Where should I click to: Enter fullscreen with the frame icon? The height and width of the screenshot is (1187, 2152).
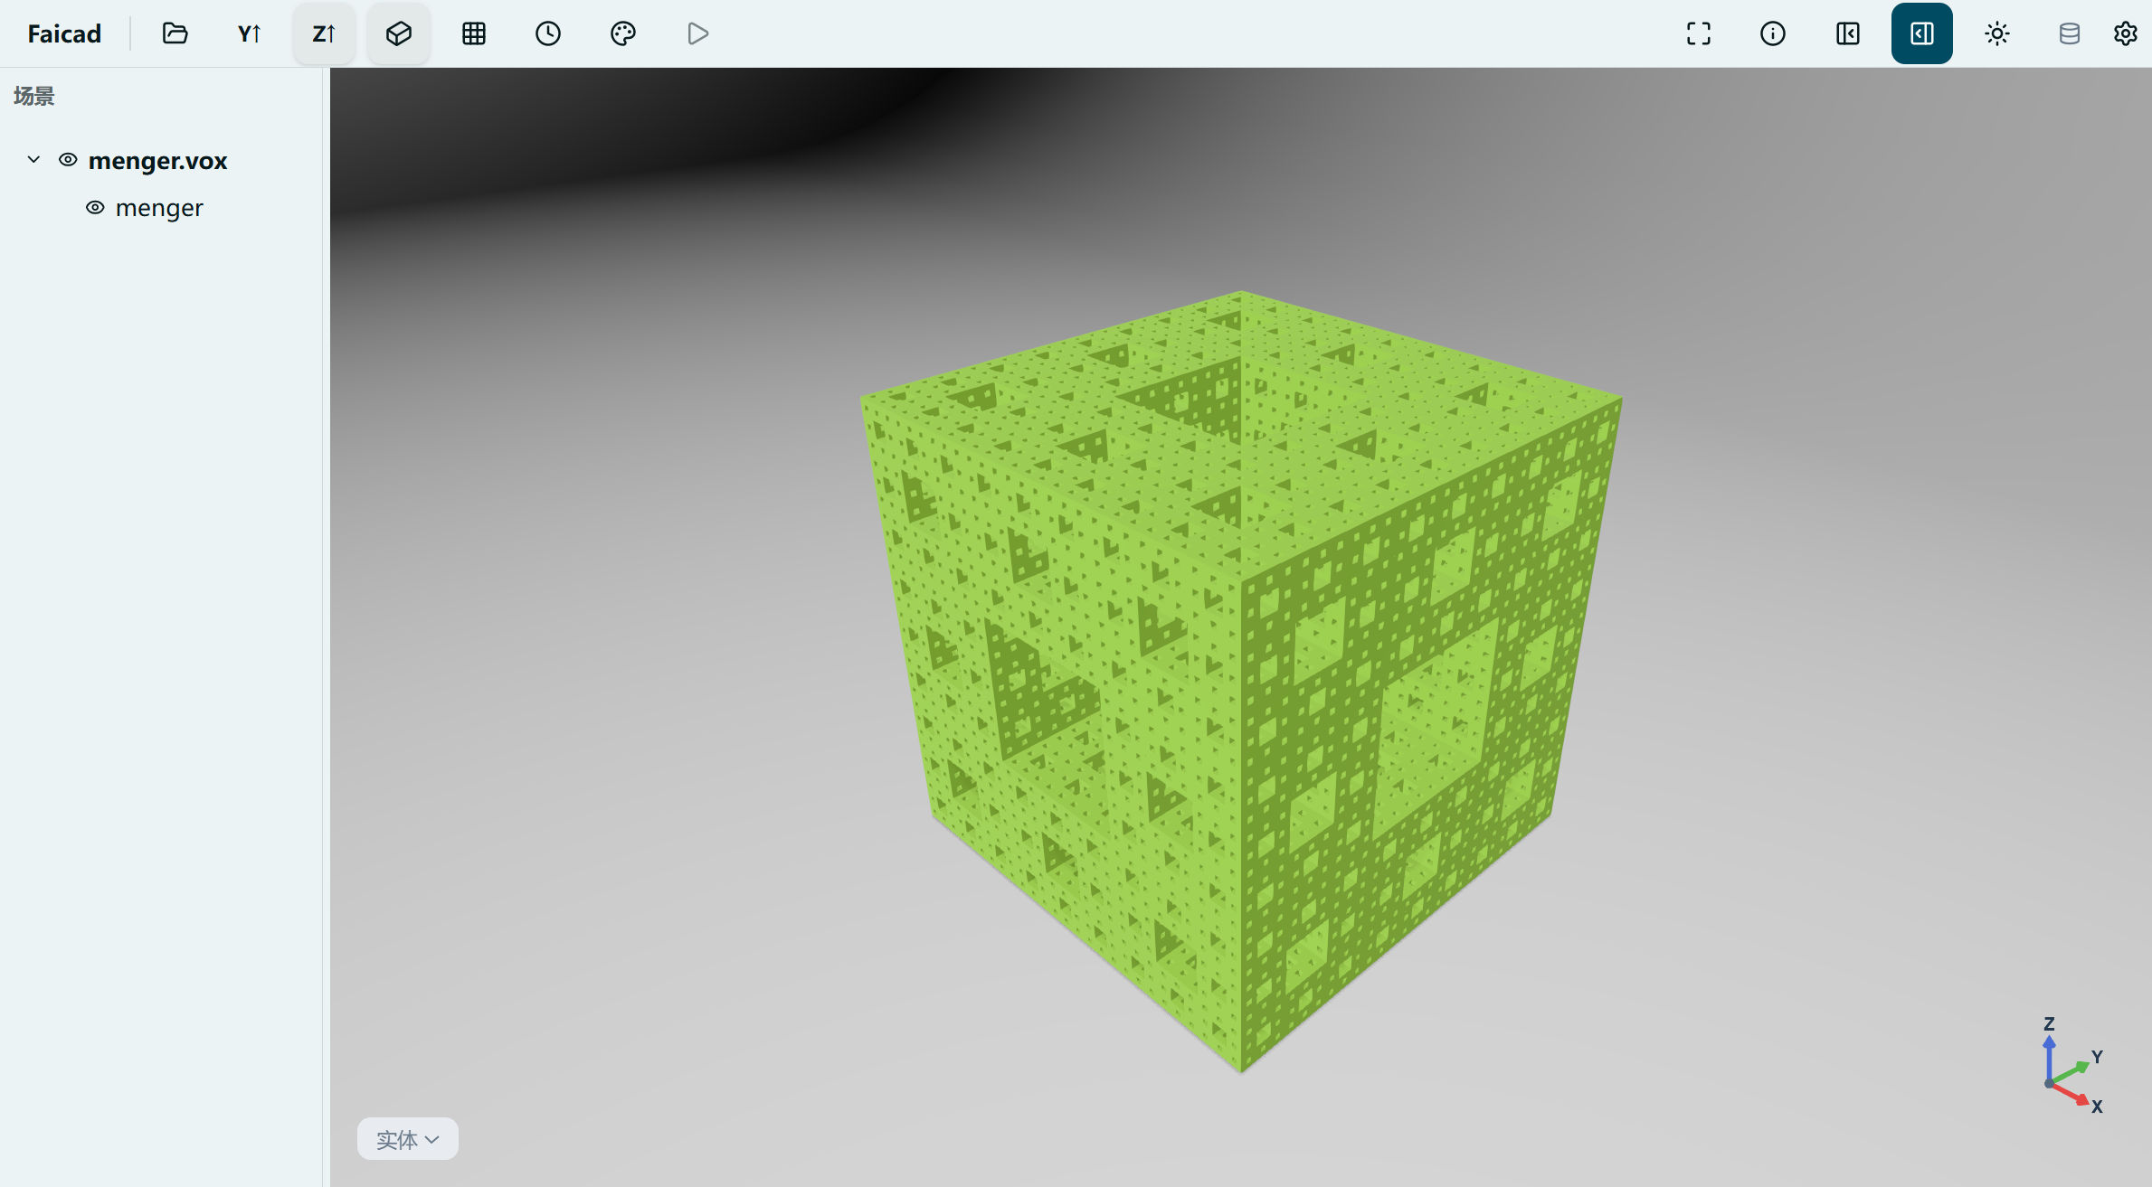pyautogui.click(x=1699, y=33)
